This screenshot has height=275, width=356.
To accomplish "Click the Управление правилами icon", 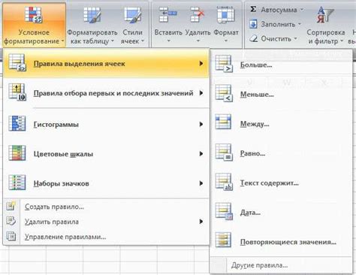I will (11, 236).
